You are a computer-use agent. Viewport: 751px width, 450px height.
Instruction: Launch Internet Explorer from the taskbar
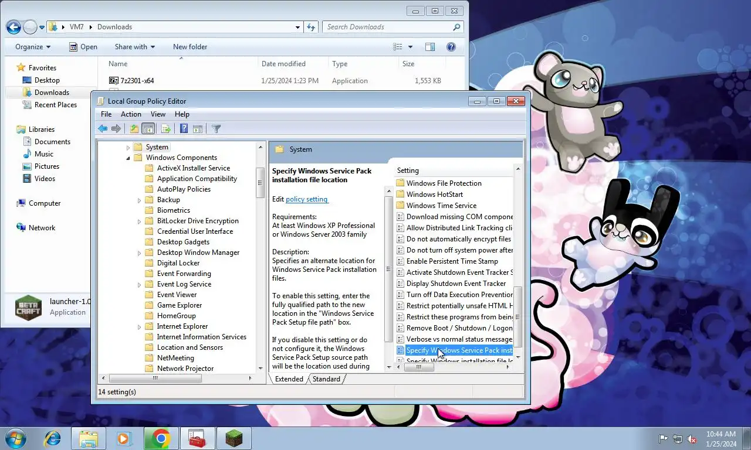coord(53,438)
